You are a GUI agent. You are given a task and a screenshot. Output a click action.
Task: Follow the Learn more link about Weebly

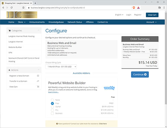tap(53, 92)
